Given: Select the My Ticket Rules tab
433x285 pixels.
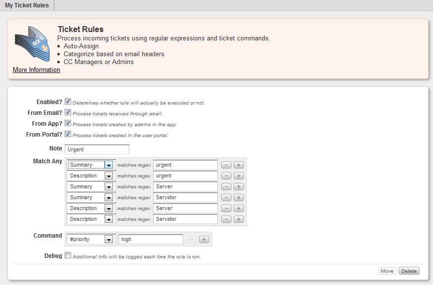Looking at the screenshot, I should [27, 5].
